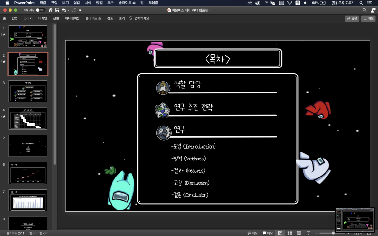The height and width of the screenshot is (236, 378).
Task: Click the <목차> title text box
Action: pos(217,59)
